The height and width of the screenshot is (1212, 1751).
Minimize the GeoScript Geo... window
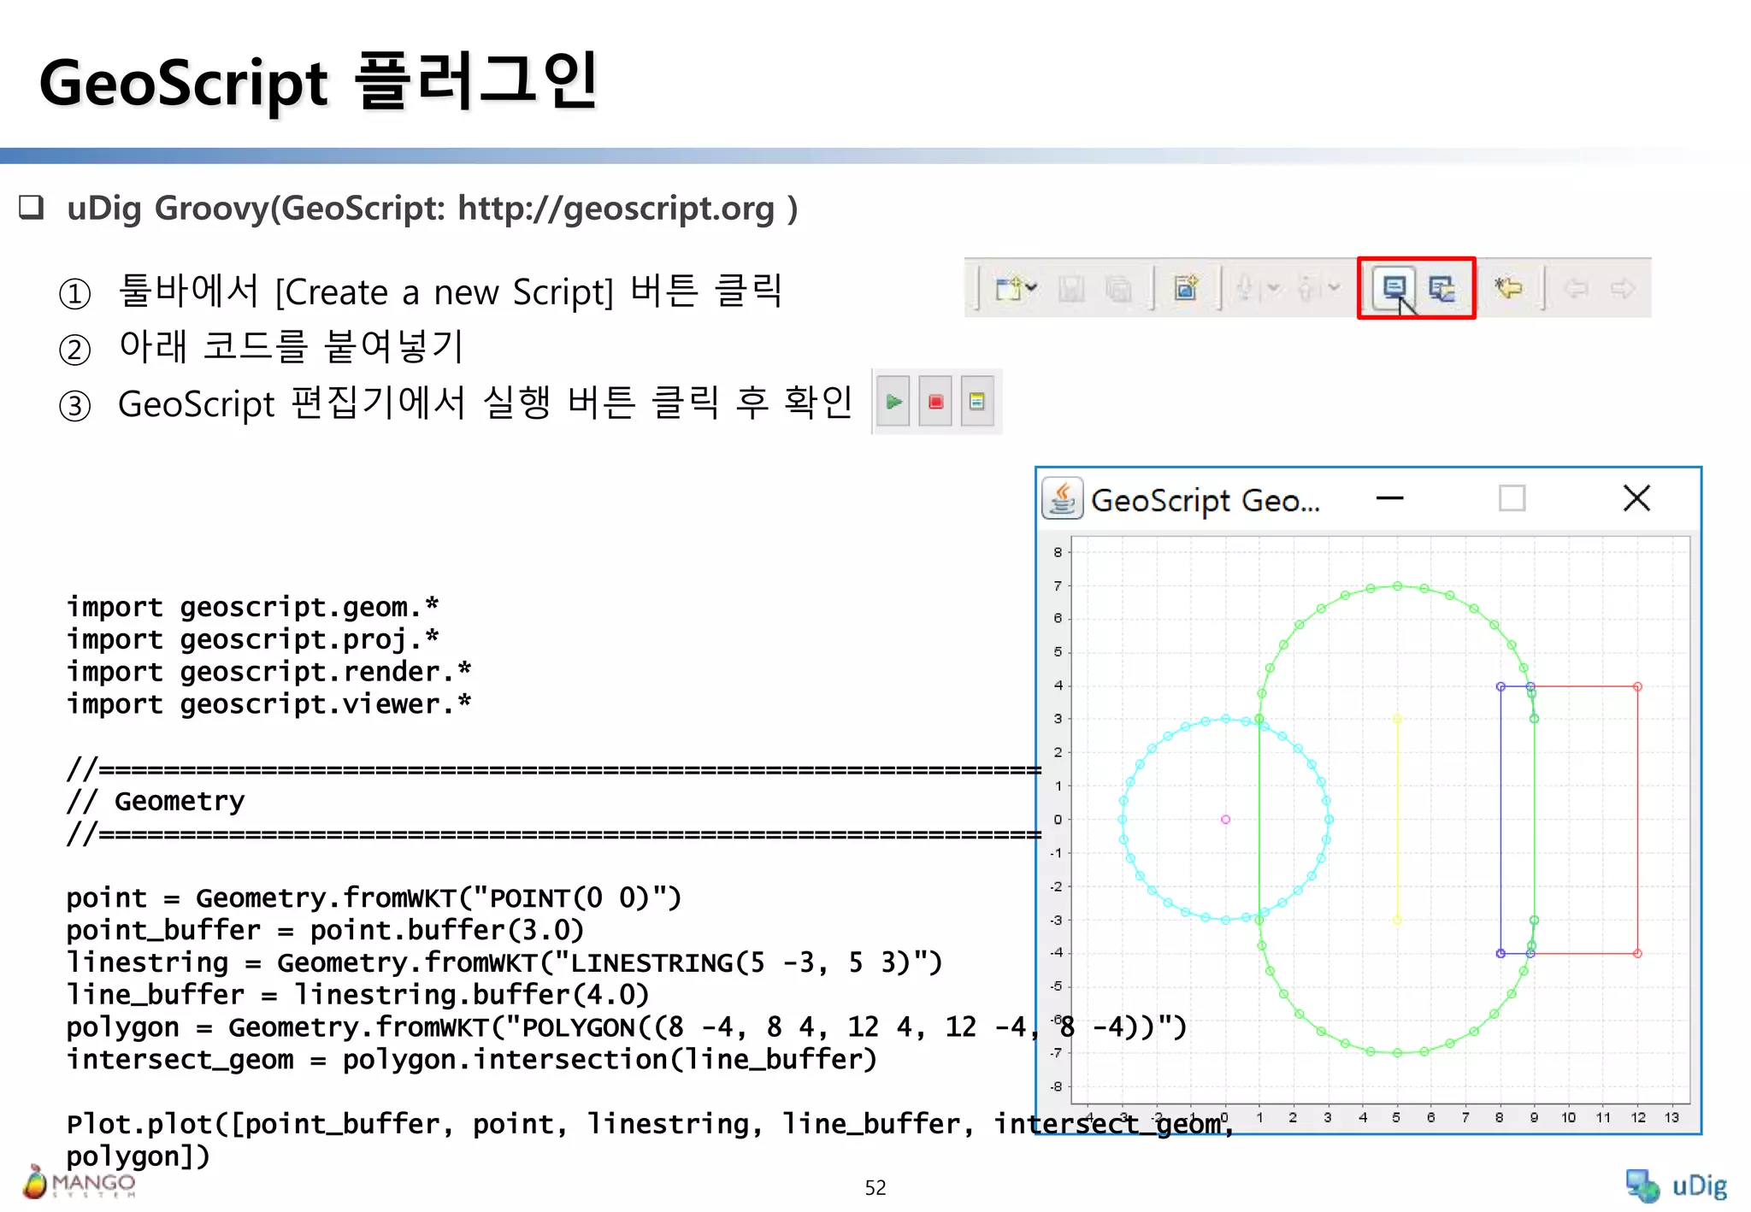(1390, 498)
